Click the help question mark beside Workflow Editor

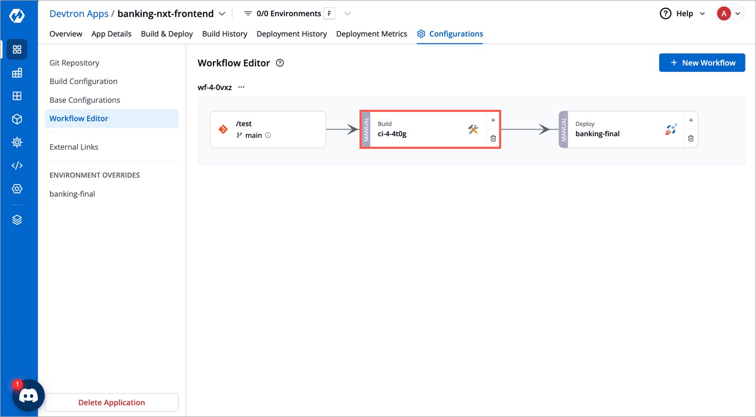pyautogui.click(x=280, y=63)
